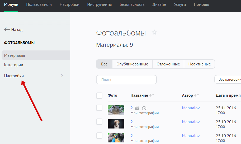Open the Пользователи top menu
The image size is (241, 144).
pyautogui.click(x=39, y=4)
